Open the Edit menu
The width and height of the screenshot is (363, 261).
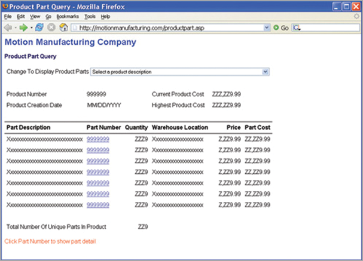(20, 16)
